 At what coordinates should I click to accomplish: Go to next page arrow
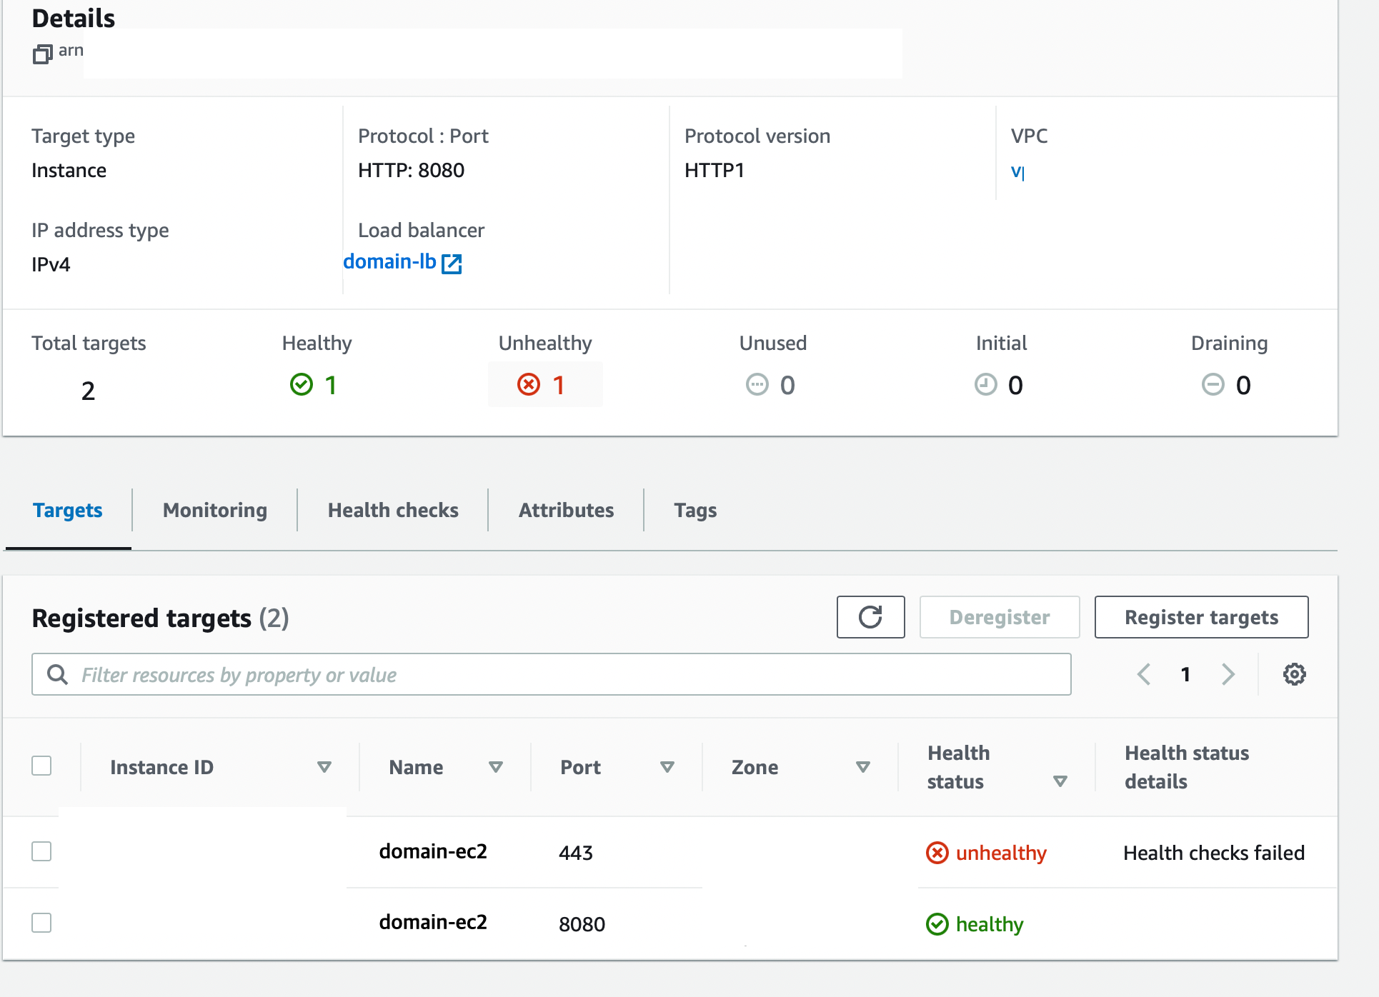[1228, 674]
